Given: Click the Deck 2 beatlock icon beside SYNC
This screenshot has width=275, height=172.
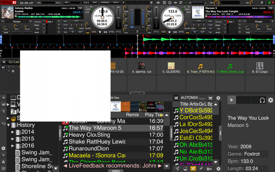Looking at the screenshot, I should (x=187, y=32).
